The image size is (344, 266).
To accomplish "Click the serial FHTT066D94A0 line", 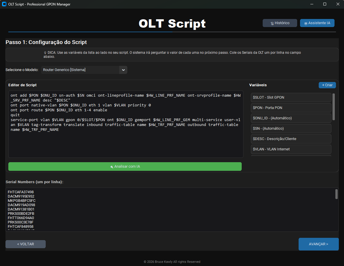I will 21,218.
